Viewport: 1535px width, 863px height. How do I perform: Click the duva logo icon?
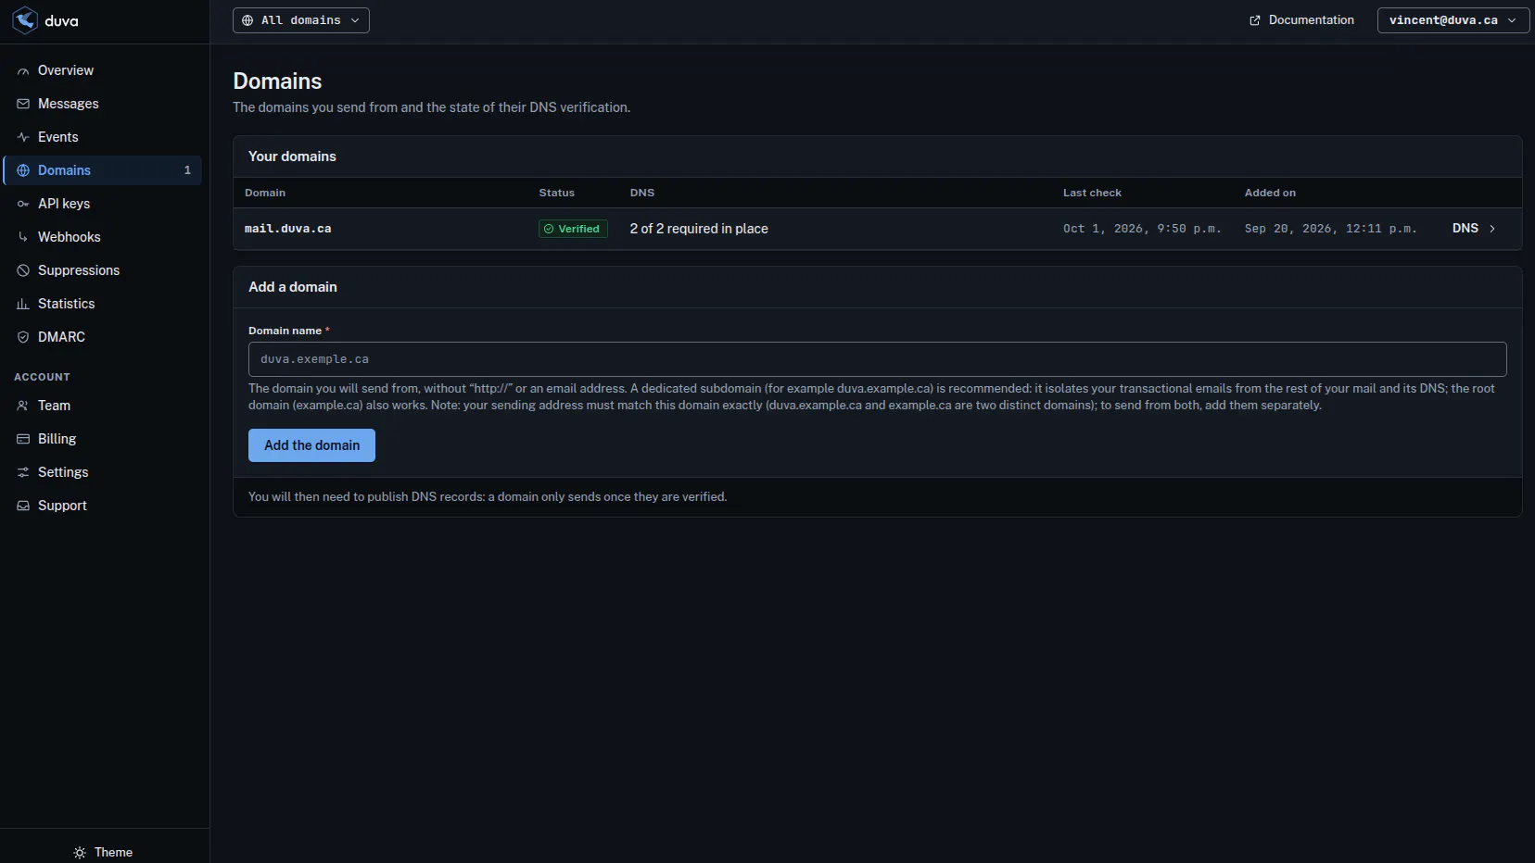coord(25,20)
